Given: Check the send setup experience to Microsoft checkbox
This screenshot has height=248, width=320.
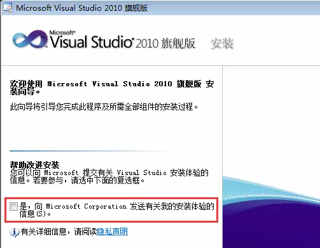Looking at the screenshot, I should [13, 206].
